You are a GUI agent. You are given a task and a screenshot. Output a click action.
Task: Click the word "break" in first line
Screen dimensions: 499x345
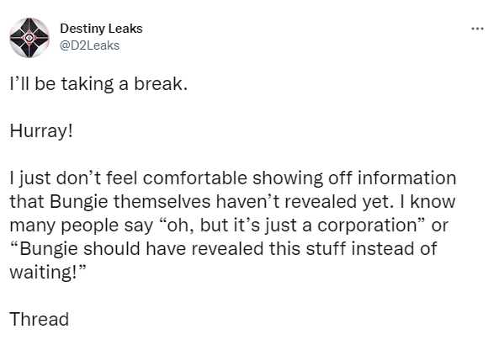click(x=158, y=84)
